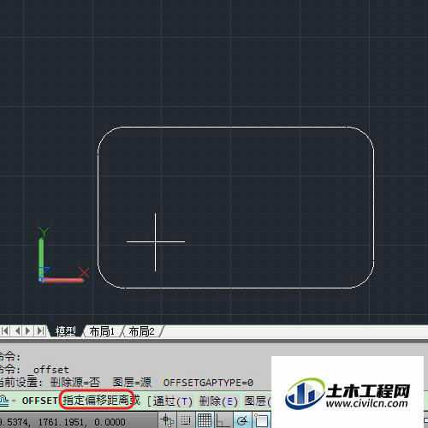Select the rounded rectangle top edge
428x428 pixels.
tap(235, 127)
